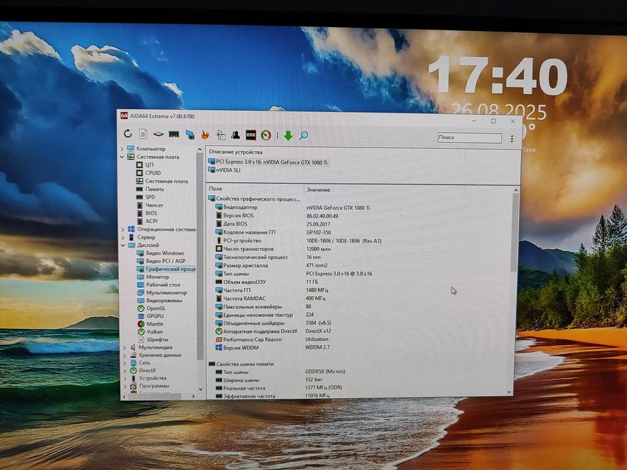Launch the blue monitor diagnostics toolbar icon
627x470 pixels.
click(190, 135)
